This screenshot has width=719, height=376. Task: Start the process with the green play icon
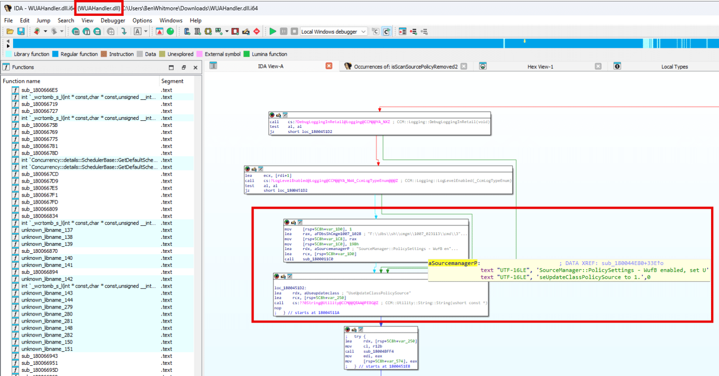pyautogui.click(x=273, y=31)
